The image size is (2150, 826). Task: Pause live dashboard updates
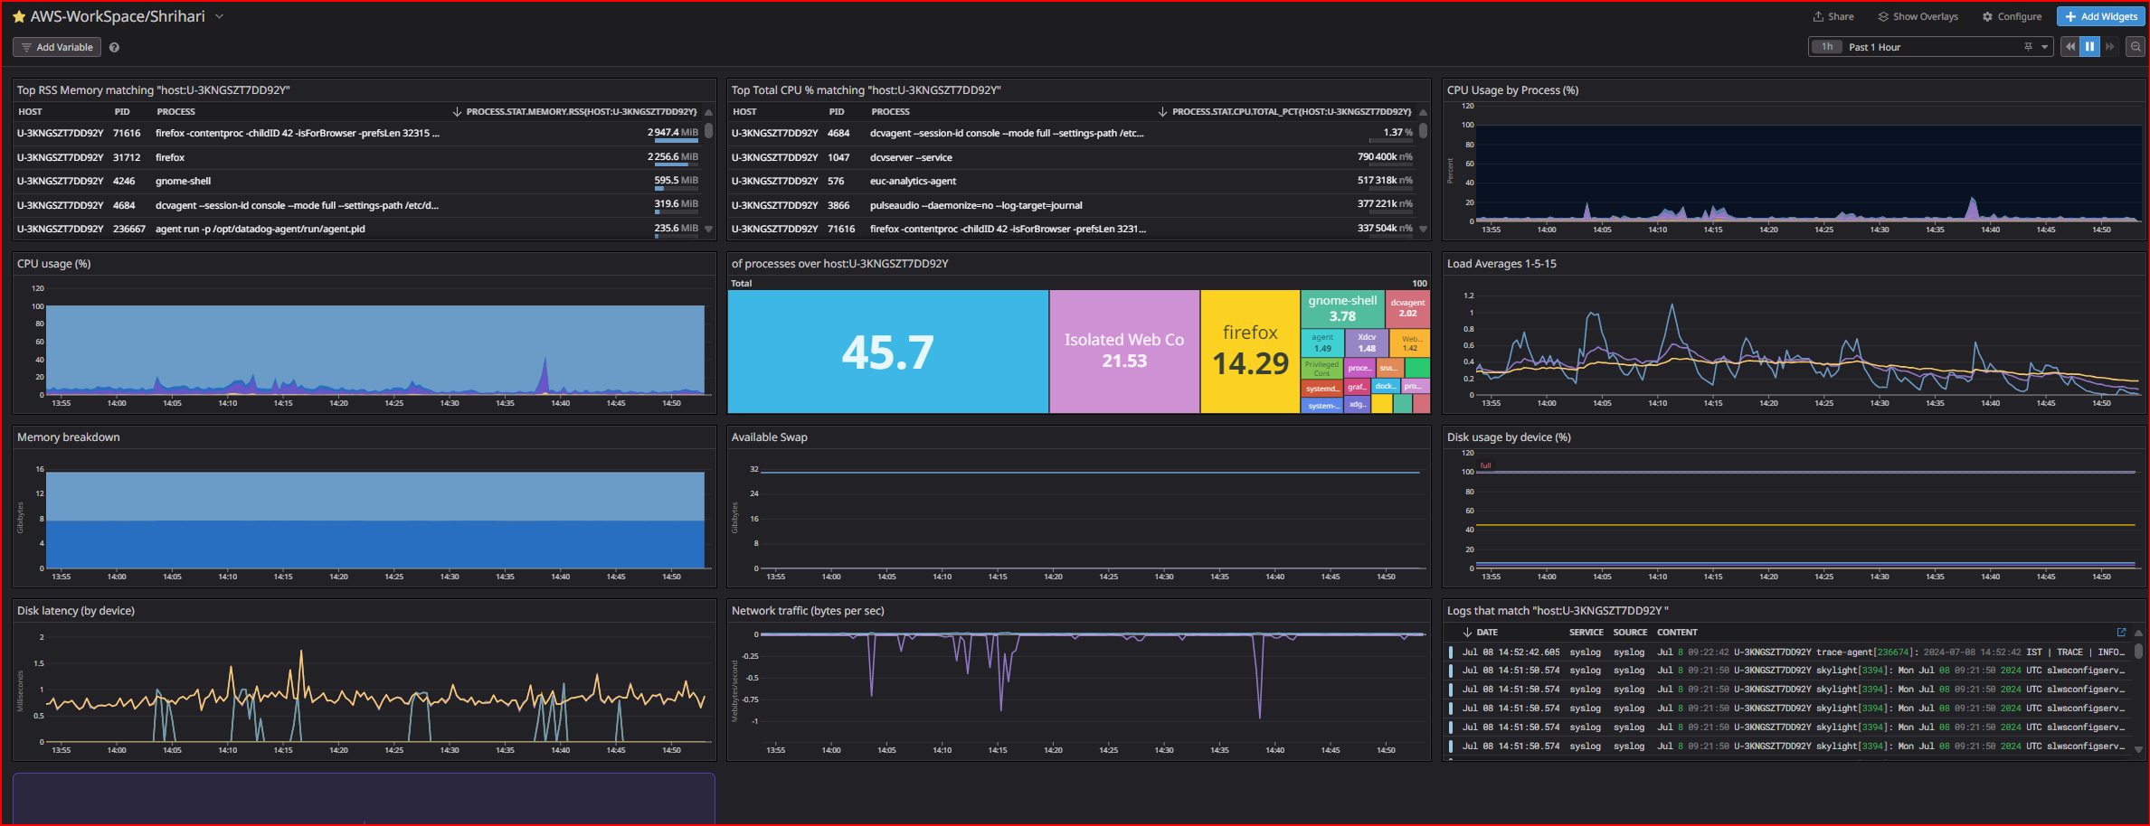pos(2089,47)
